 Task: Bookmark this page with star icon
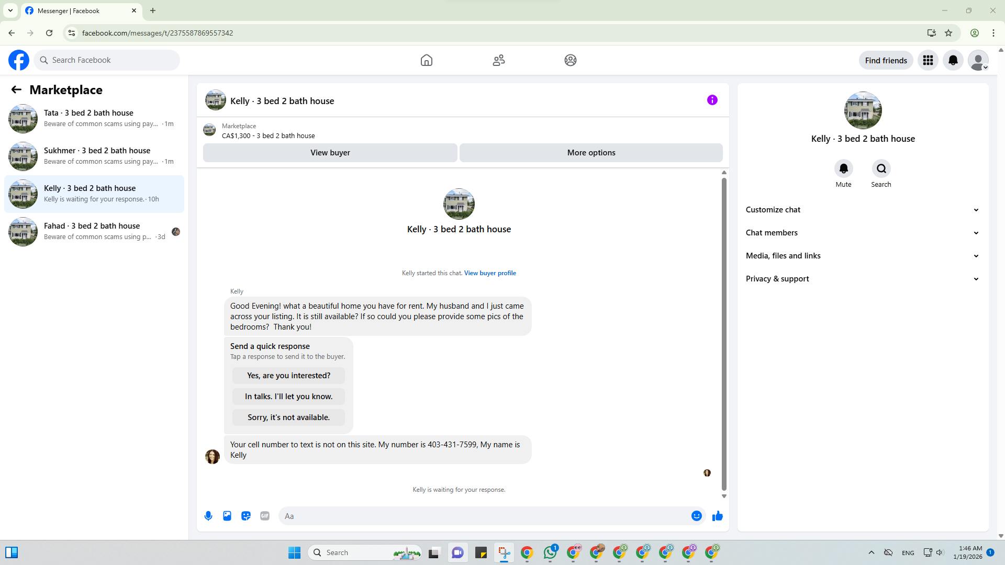tap(948, 33)
